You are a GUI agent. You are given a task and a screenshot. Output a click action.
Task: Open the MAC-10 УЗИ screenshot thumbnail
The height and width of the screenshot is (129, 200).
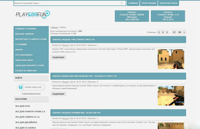[171, 126]
